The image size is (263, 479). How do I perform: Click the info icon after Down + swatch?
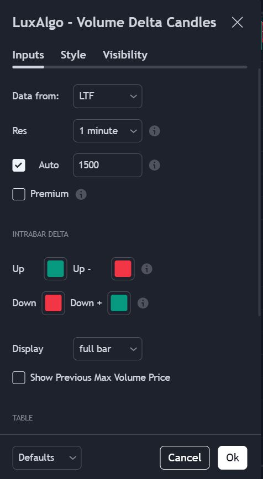(143, 303)
